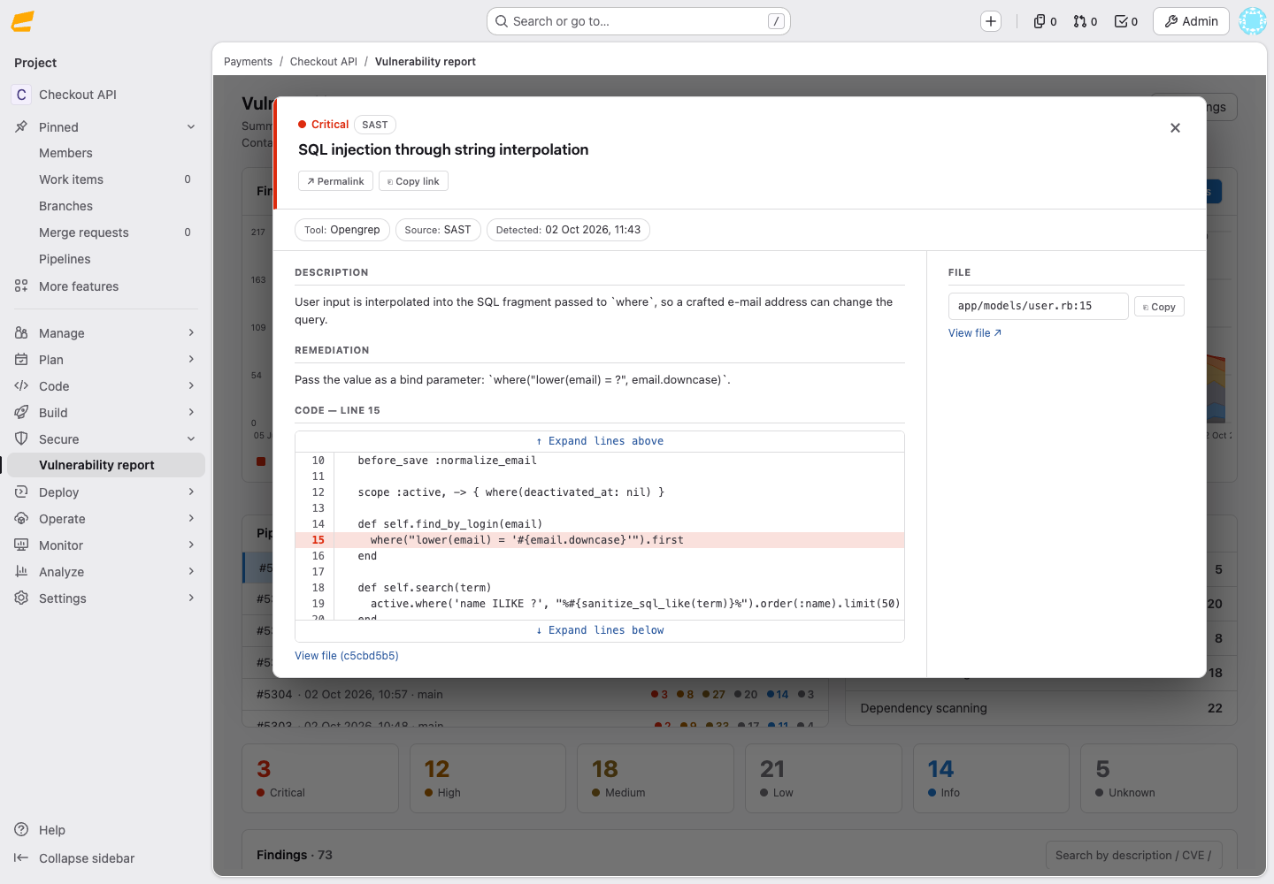The image size is (1274, 884).
Task: Click the Secure shield icon
Action: [x=21, y=439]
